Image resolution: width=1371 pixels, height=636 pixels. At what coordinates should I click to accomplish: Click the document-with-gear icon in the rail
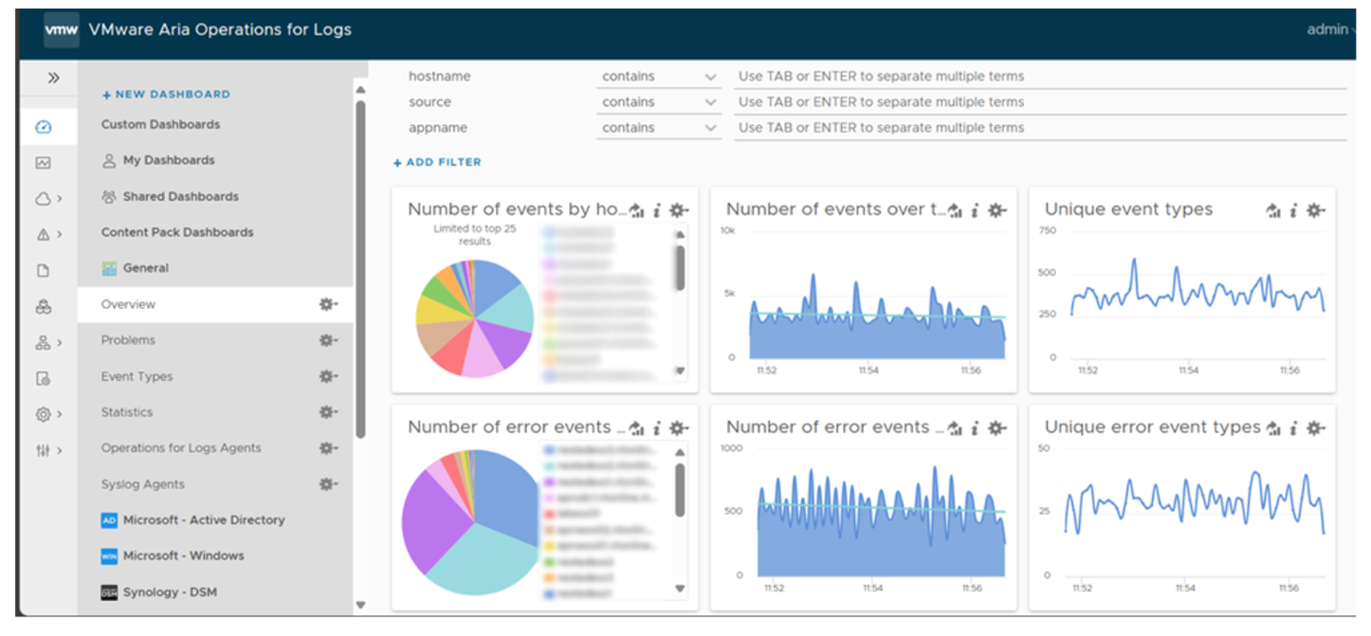(43, 378)
